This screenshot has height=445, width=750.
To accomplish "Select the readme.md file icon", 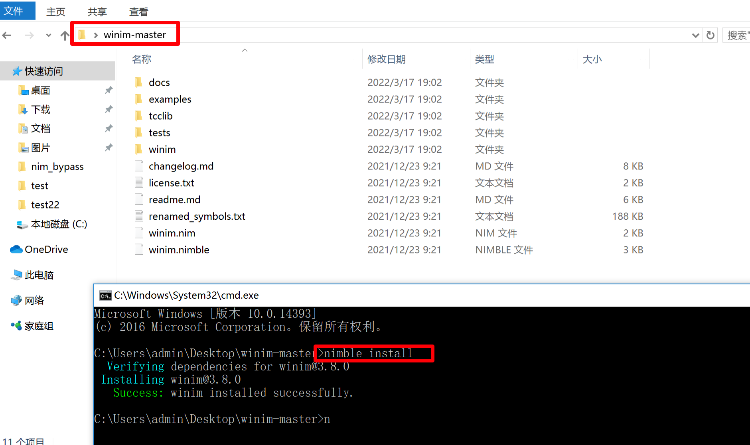I will point(139,199).
